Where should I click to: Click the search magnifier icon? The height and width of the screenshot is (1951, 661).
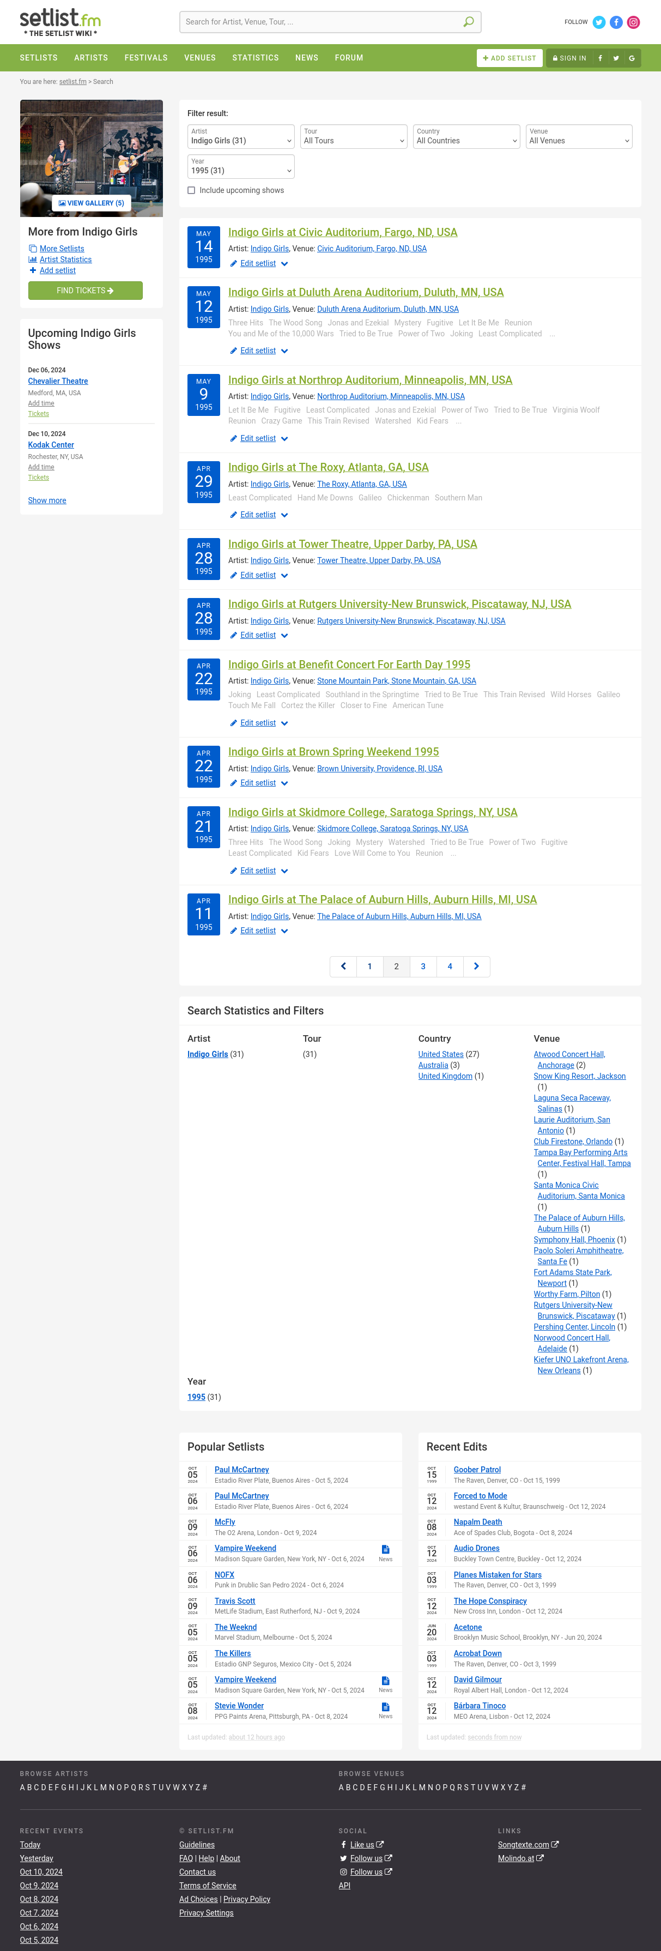click(469, 22)
